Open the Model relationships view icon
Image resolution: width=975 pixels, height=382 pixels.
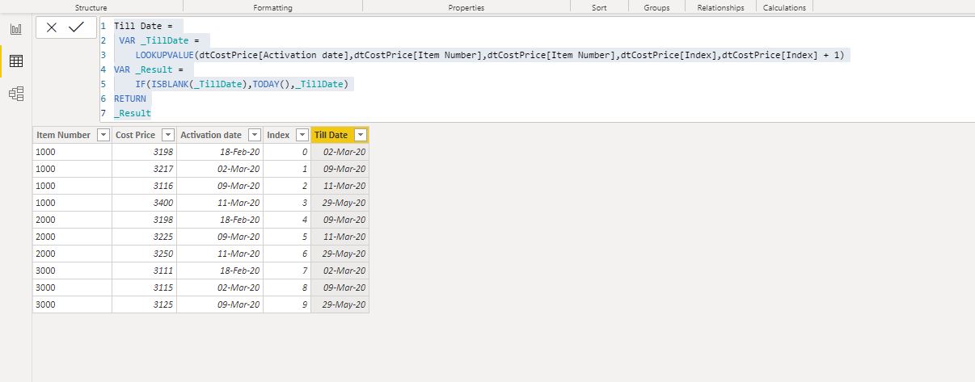click(x=15, y=94)
